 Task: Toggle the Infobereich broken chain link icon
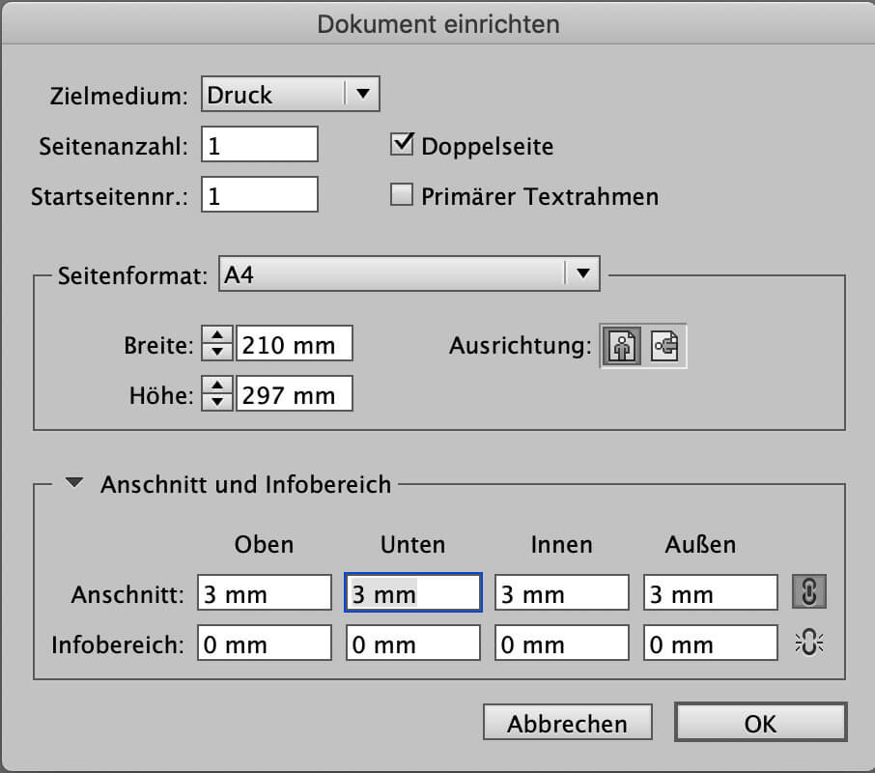pos(809,644)
